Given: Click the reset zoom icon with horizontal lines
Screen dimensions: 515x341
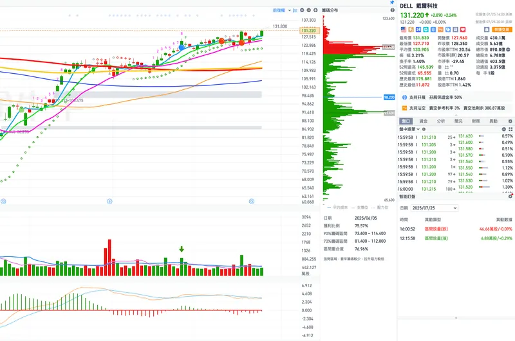Looking at the screenshot, I should (x=302, y=10).
